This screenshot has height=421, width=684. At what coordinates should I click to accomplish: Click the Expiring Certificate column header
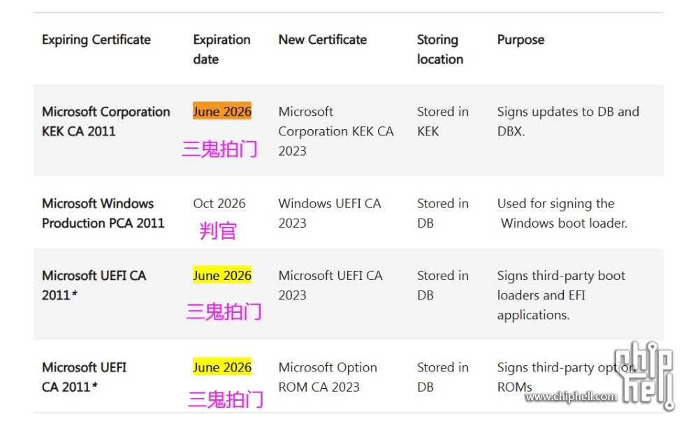click(96, 40)
